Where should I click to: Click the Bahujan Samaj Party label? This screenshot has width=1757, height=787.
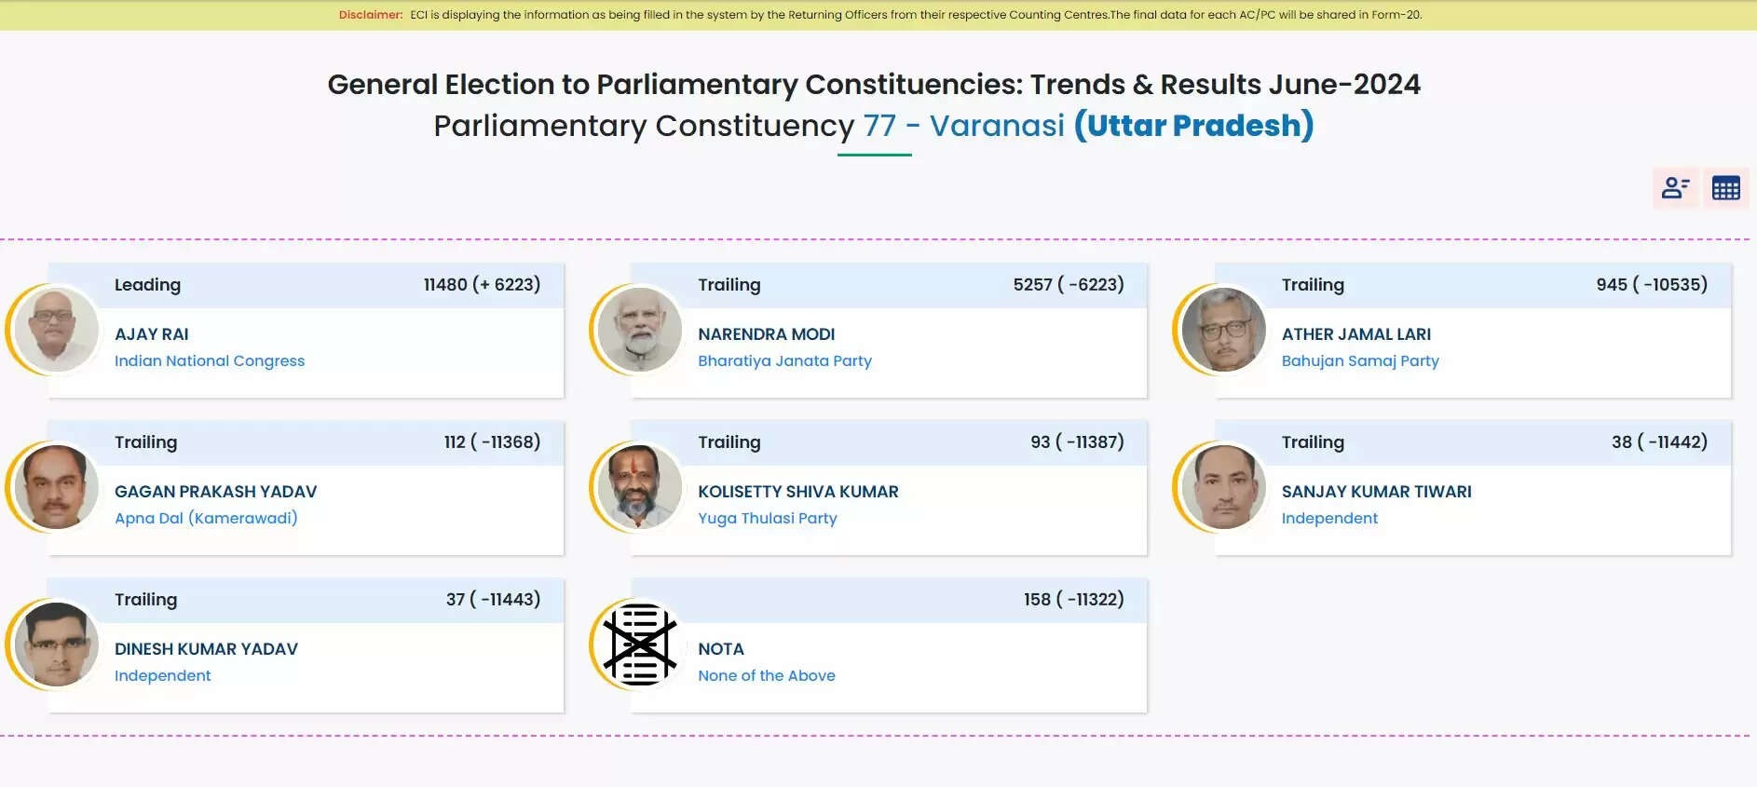point(1359,361)
